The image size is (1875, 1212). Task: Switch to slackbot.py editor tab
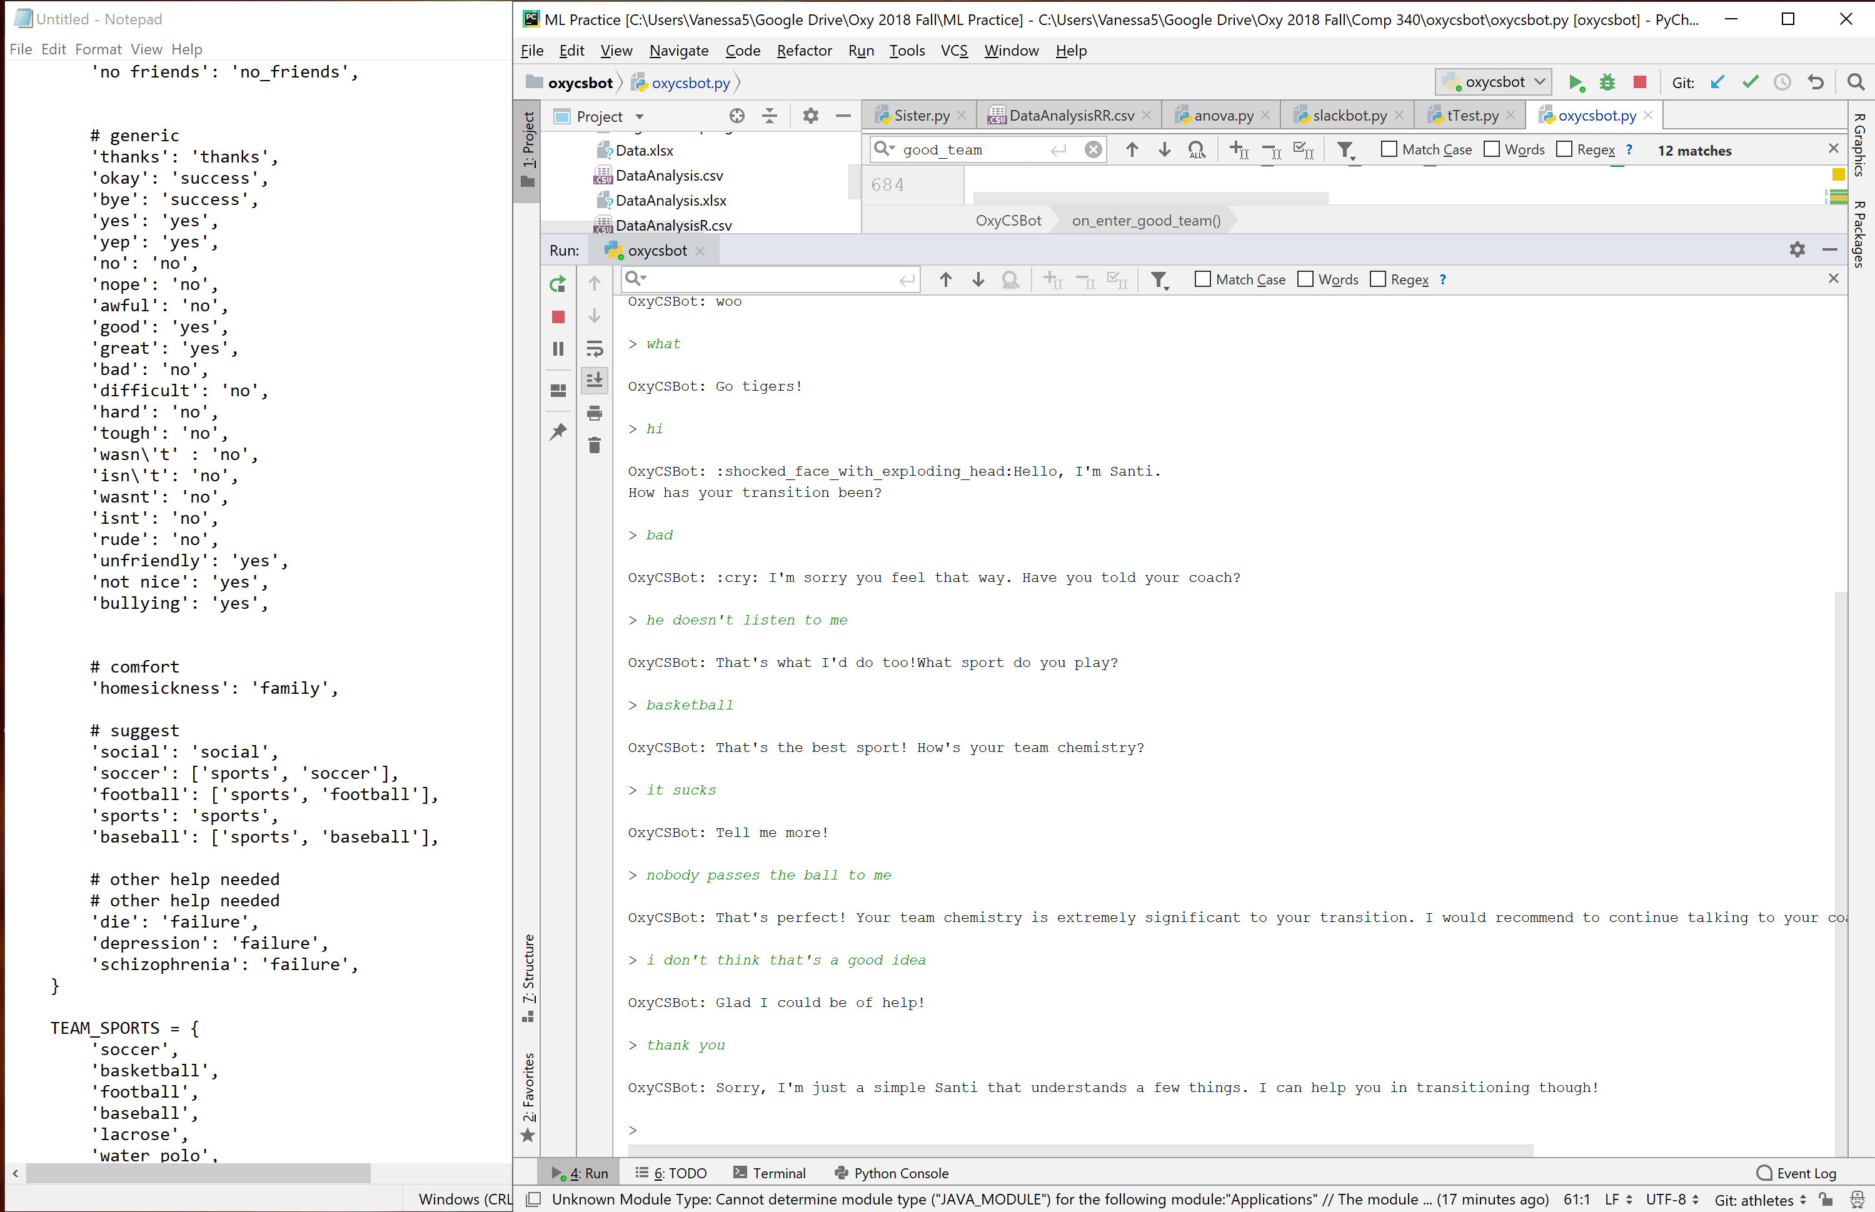pos(1349,116)
